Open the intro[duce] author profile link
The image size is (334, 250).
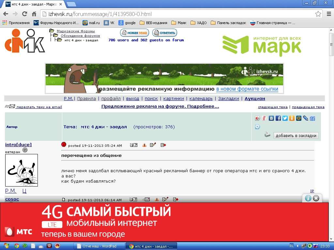18,145
